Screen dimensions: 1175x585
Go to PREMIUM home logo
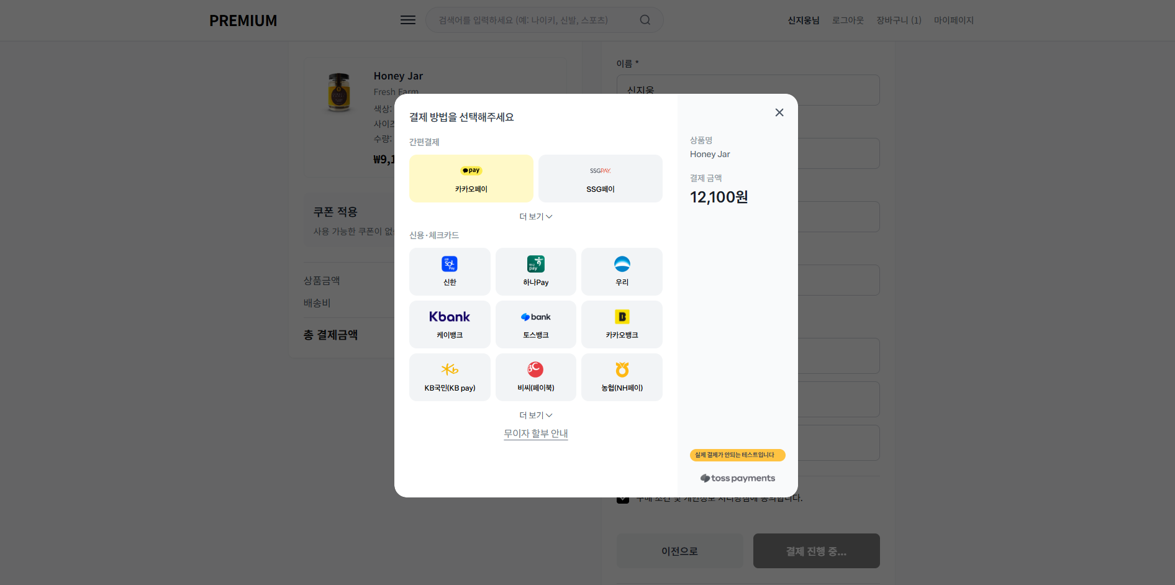click(x=243, y=20)
